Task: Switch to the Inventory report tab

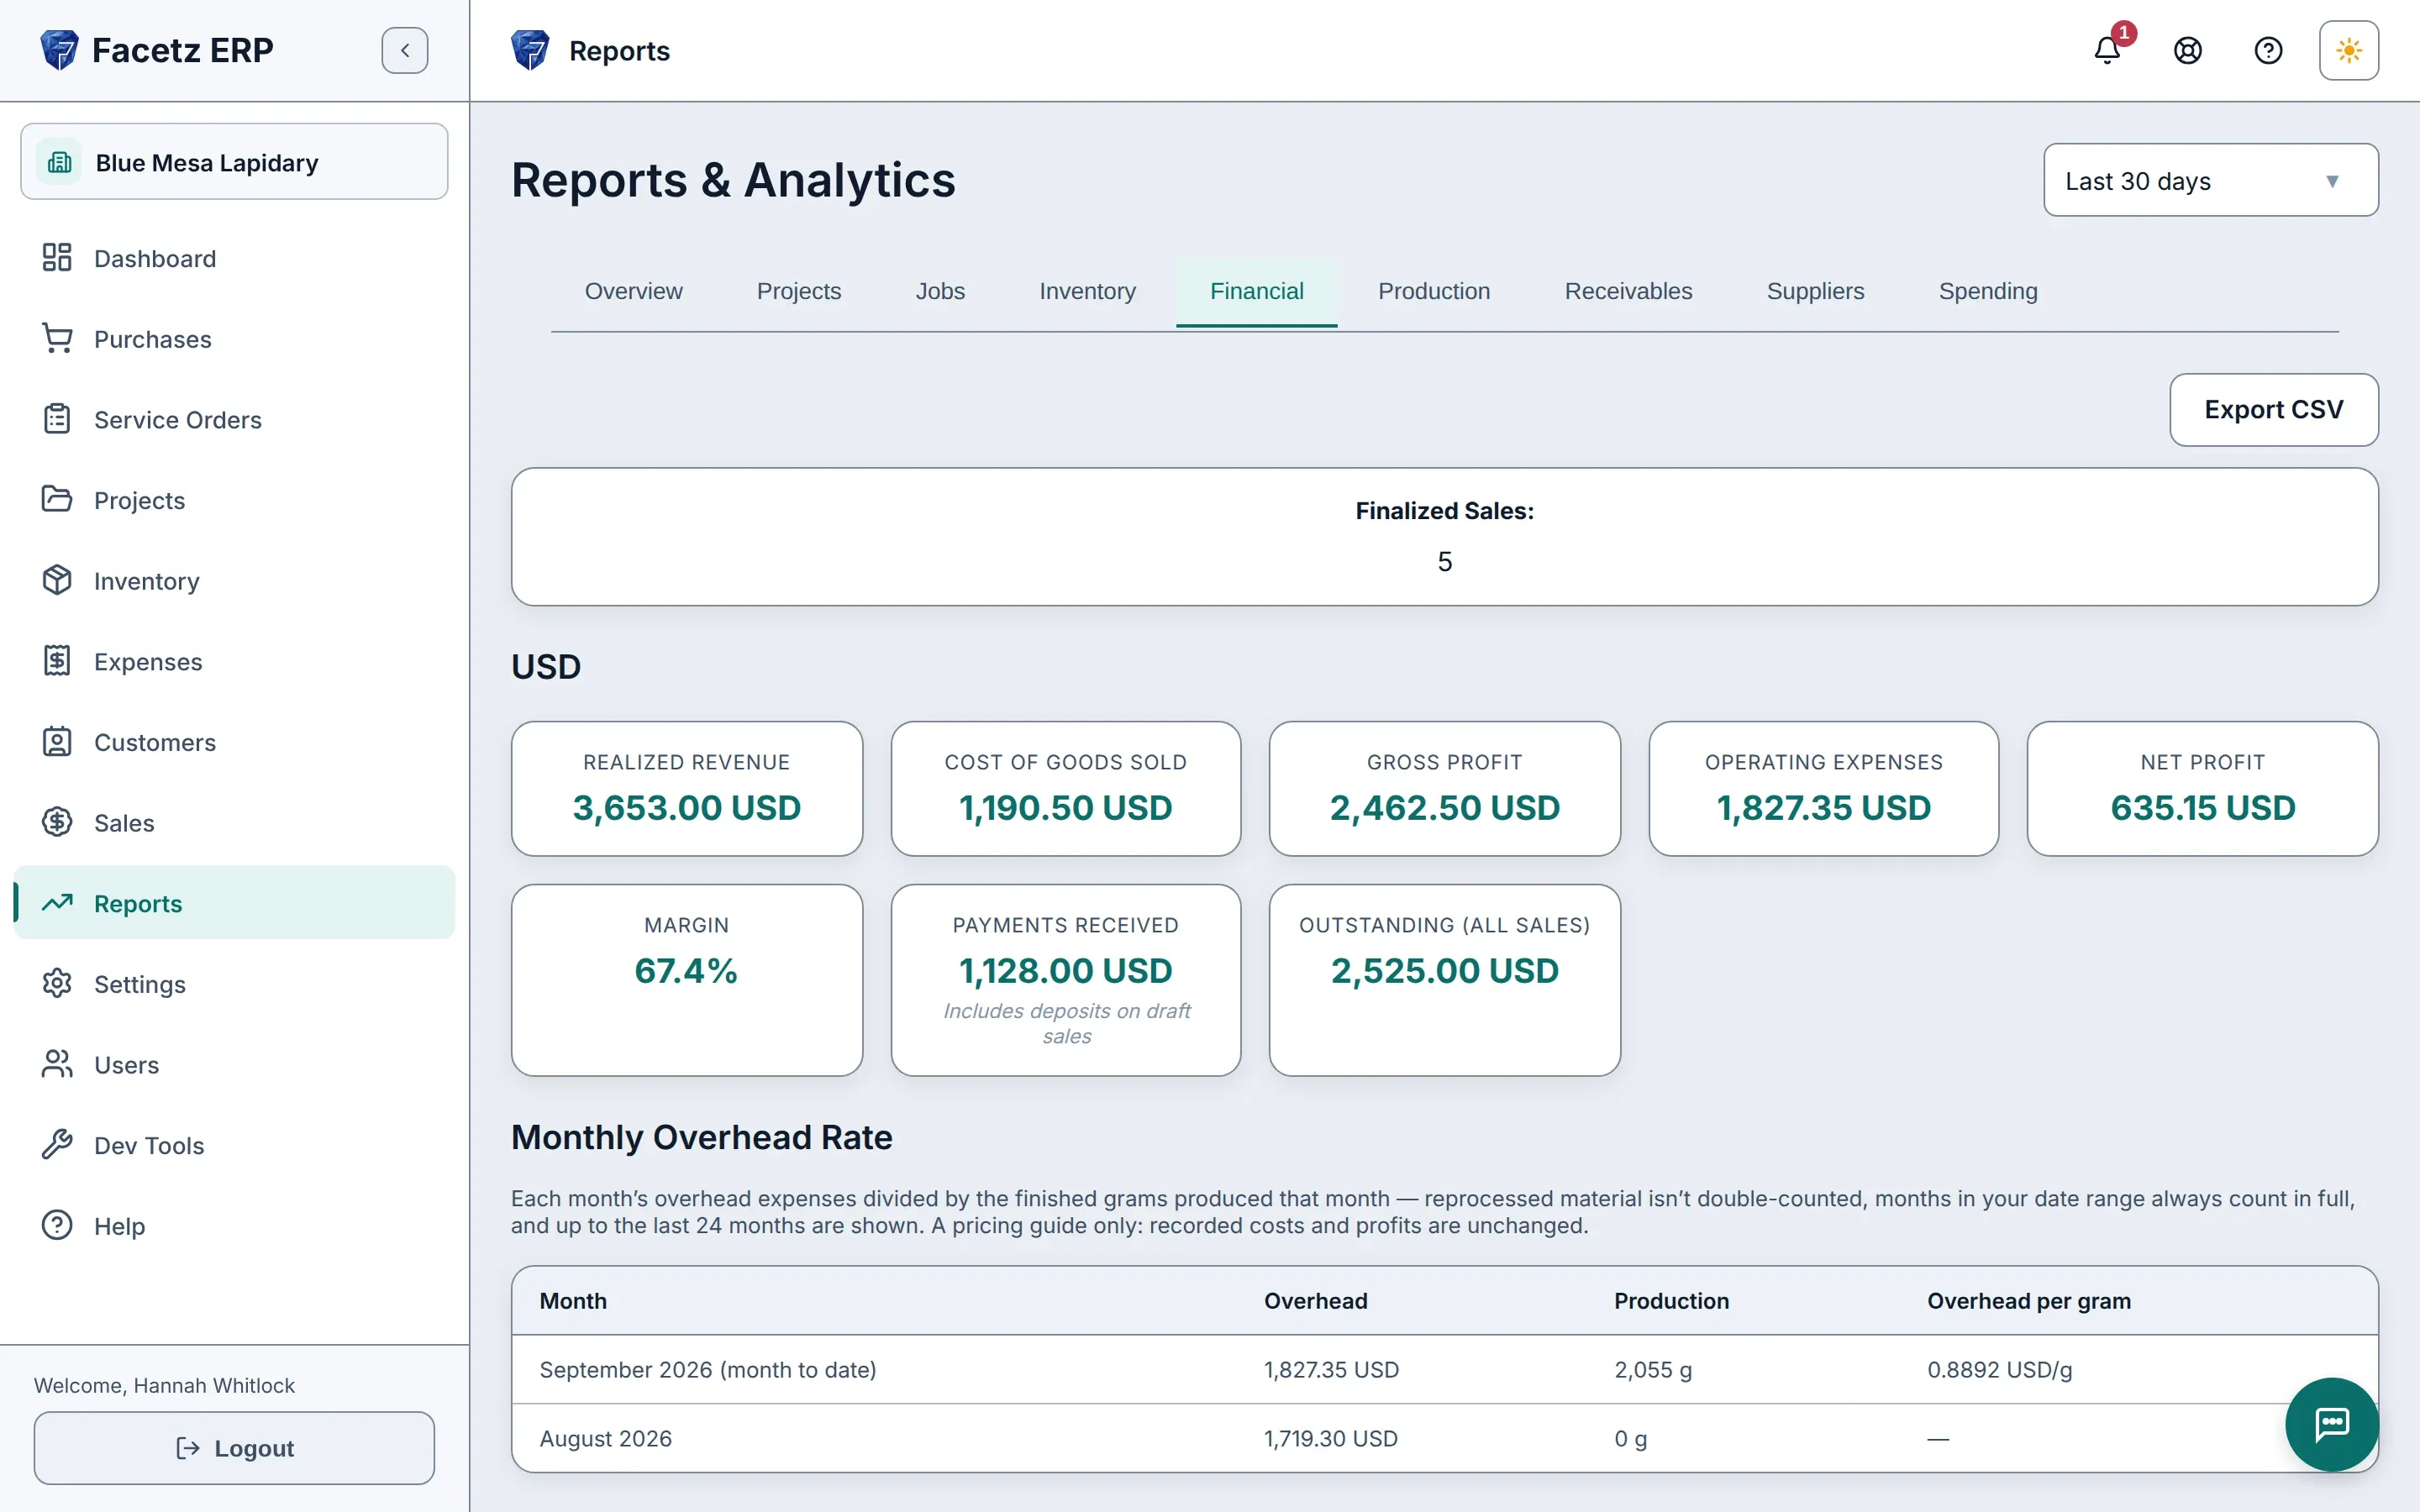Action: tap(1087, 291)
